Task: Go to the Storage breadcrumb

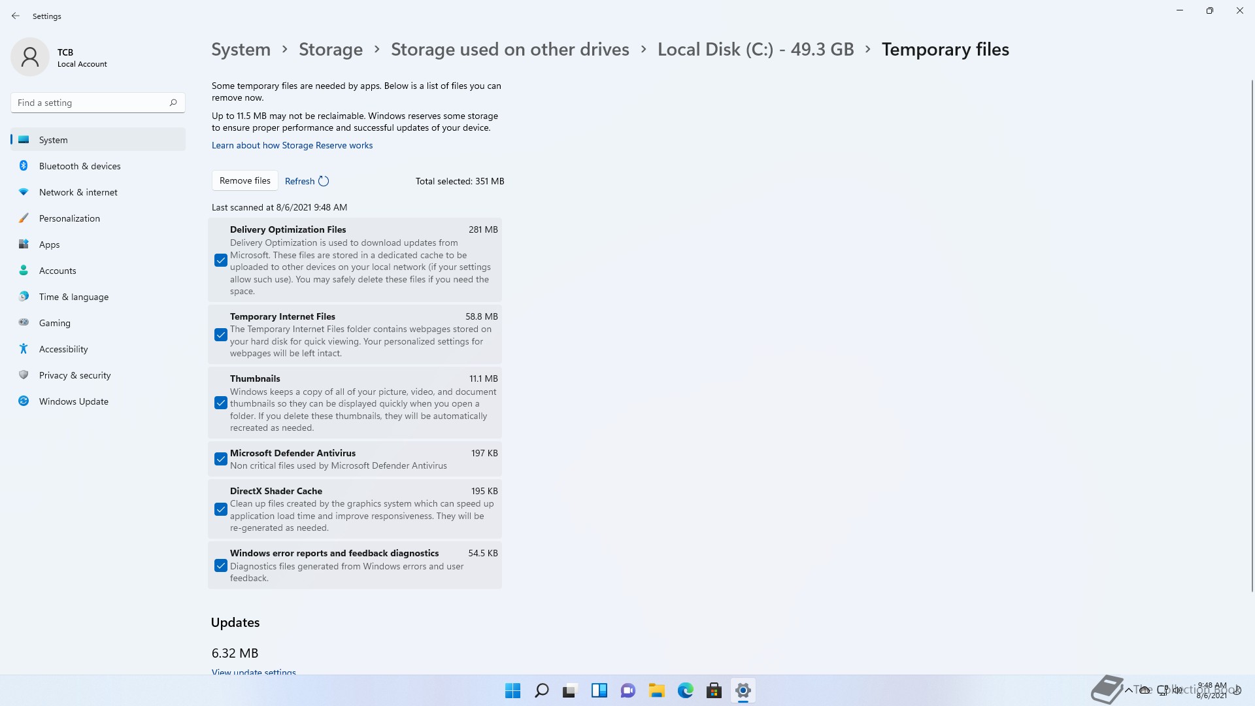Action: point(331,50)
